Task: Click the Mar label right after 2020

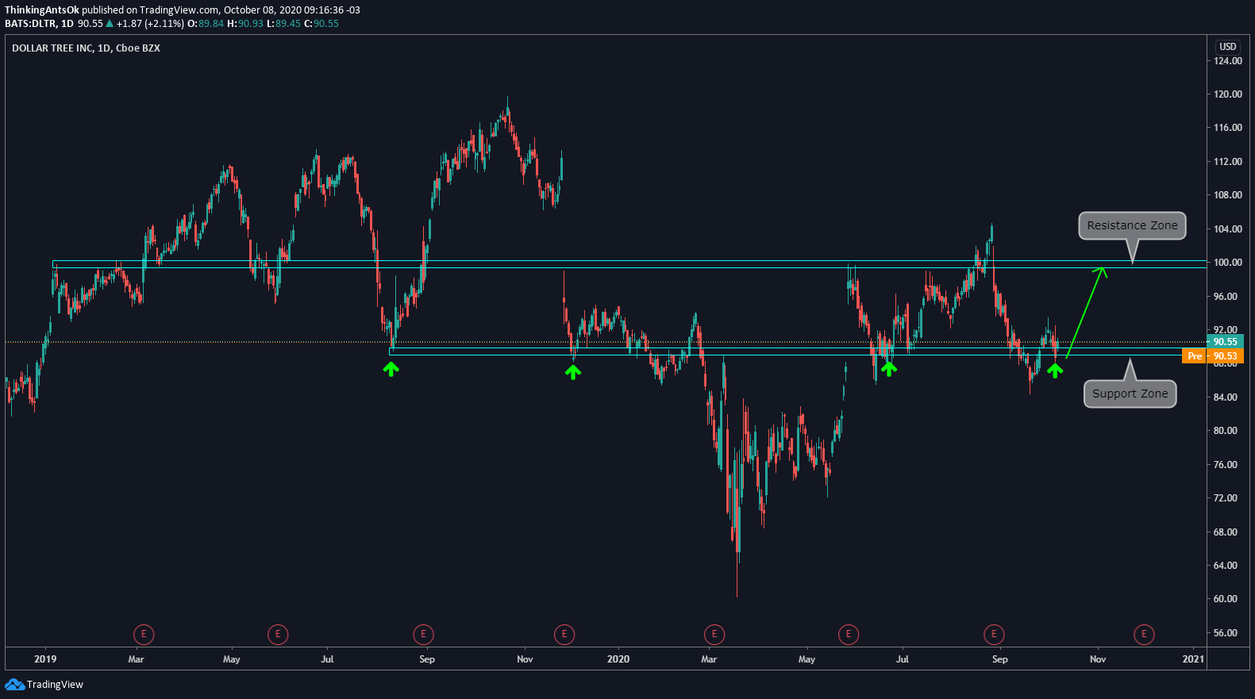Action: click(709, 659)
